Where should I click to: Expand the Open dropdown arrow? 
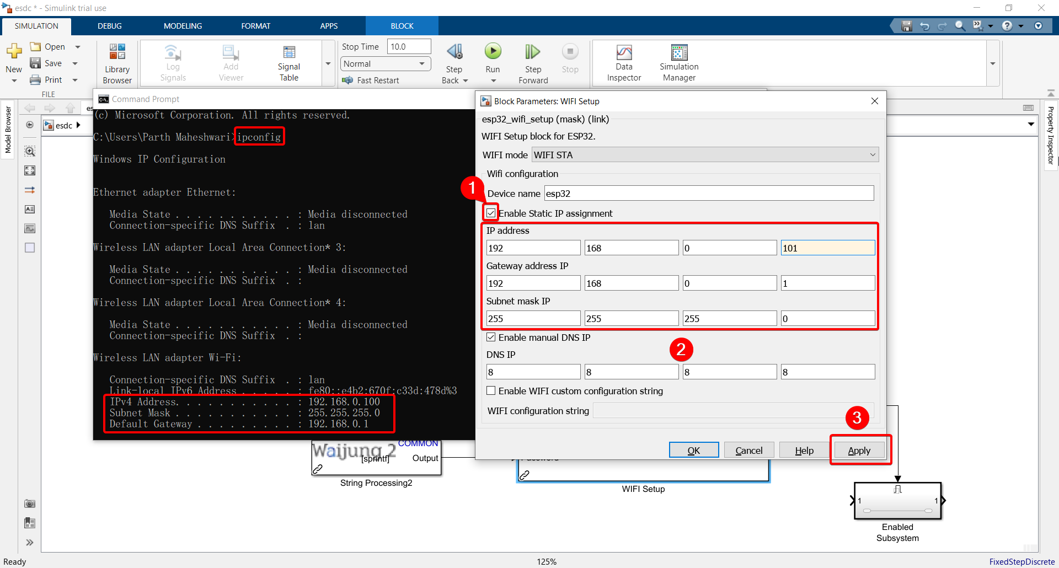pyautogui.click(x=78, y=47)
